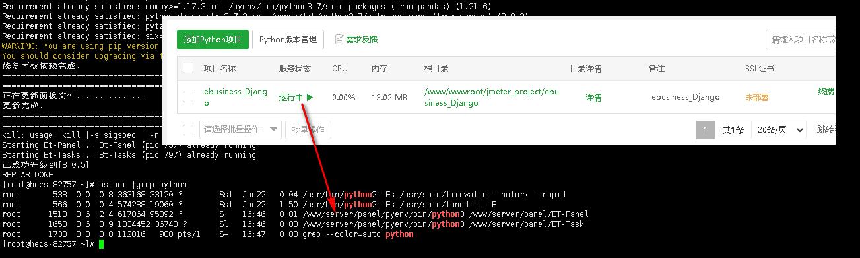Click the 目录详情 column header
Screen dimensions: 860x258
tap(585, 68)
